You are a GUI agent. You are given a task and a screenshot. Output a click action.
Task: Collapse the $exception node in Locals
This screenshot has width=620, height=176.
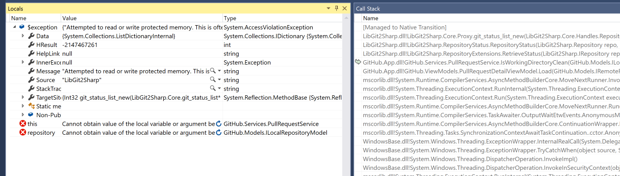[x=15, y=28]
